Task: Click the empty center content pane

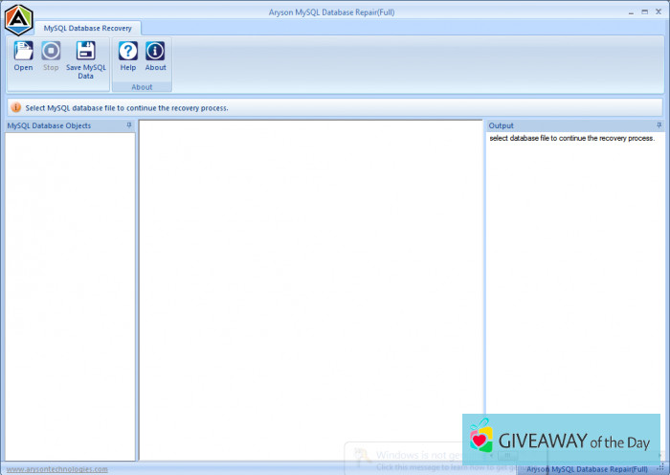Action: click(x=310, y=287)
